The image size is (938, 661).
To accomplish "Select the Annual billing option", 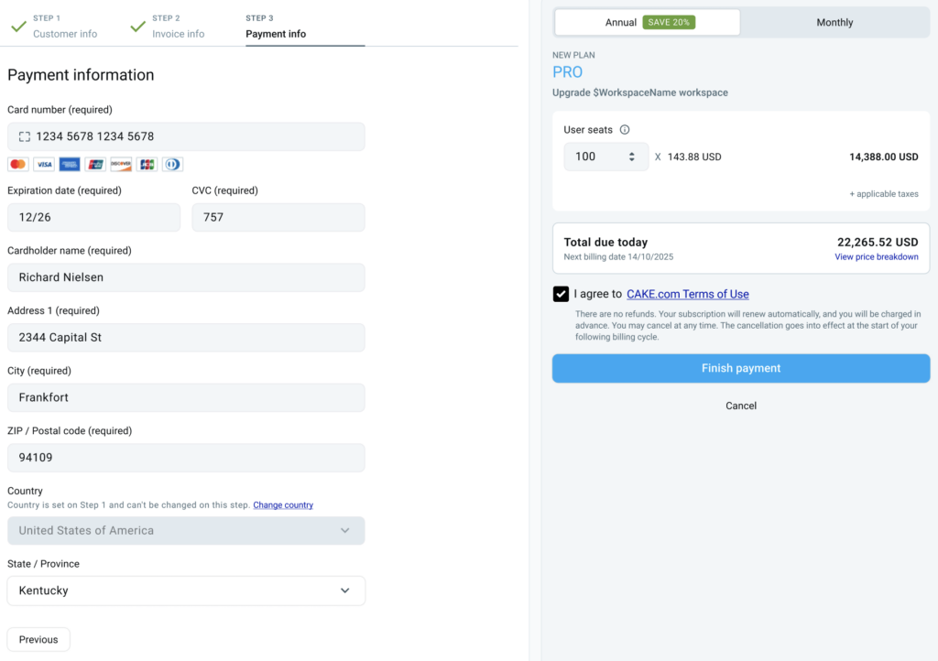I will click(621, 21).
